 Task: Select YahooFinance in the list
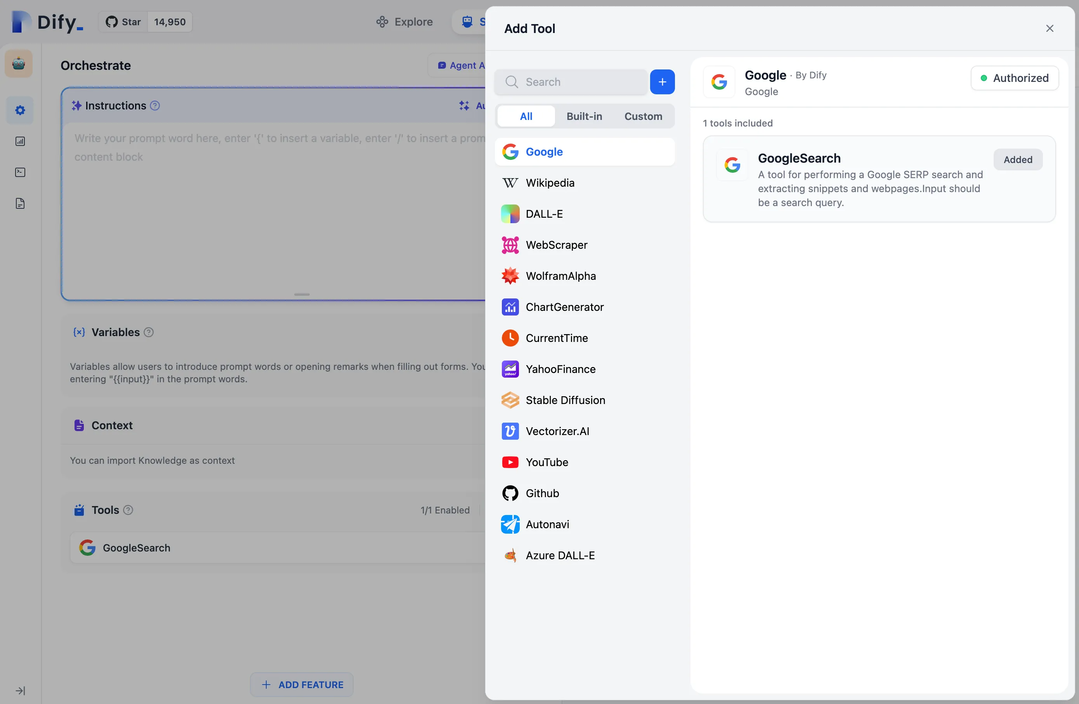point(560,369)
